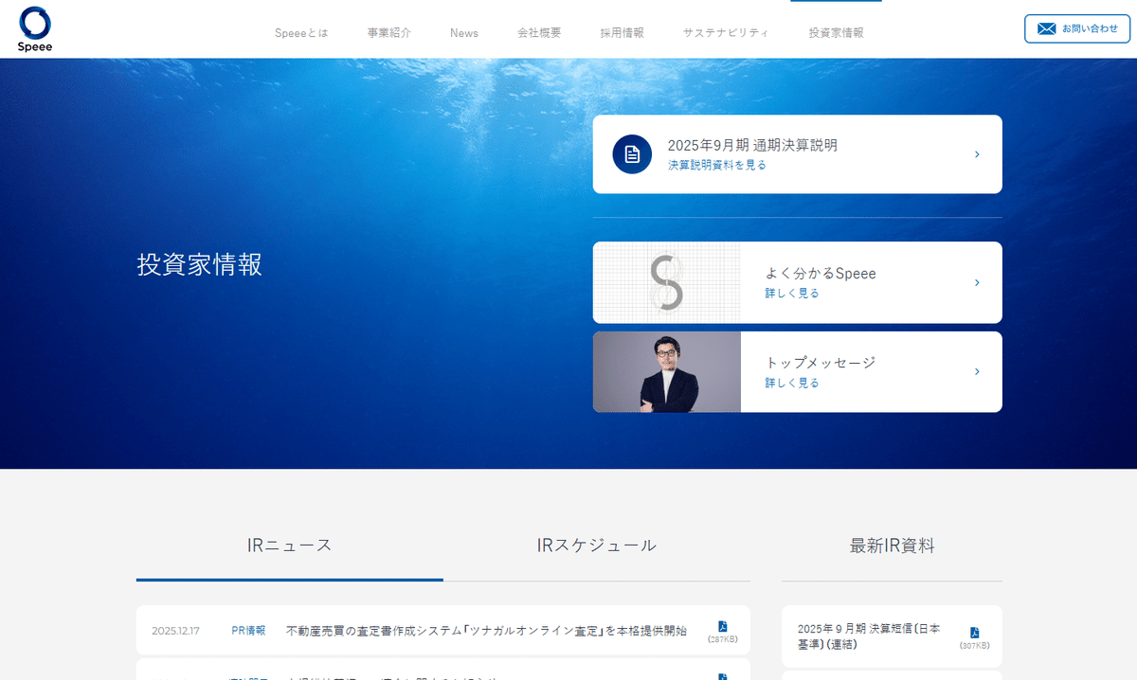Expand the よく分かるSpeee section
The width and height of the screenshot is (1137, 680).
(x=796, y=282)
